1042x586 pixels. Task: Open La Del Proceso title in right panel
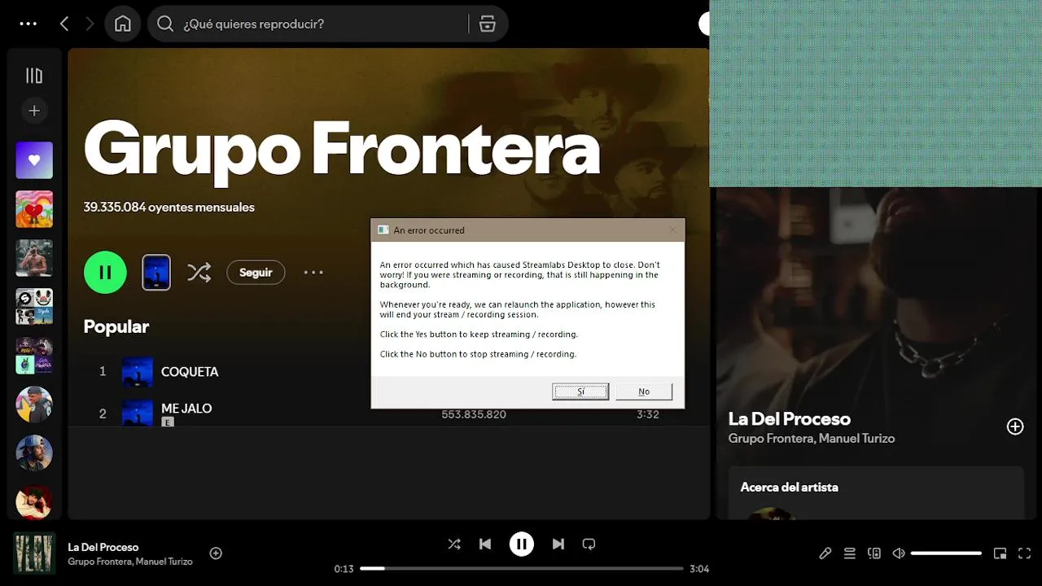[790, 419]
